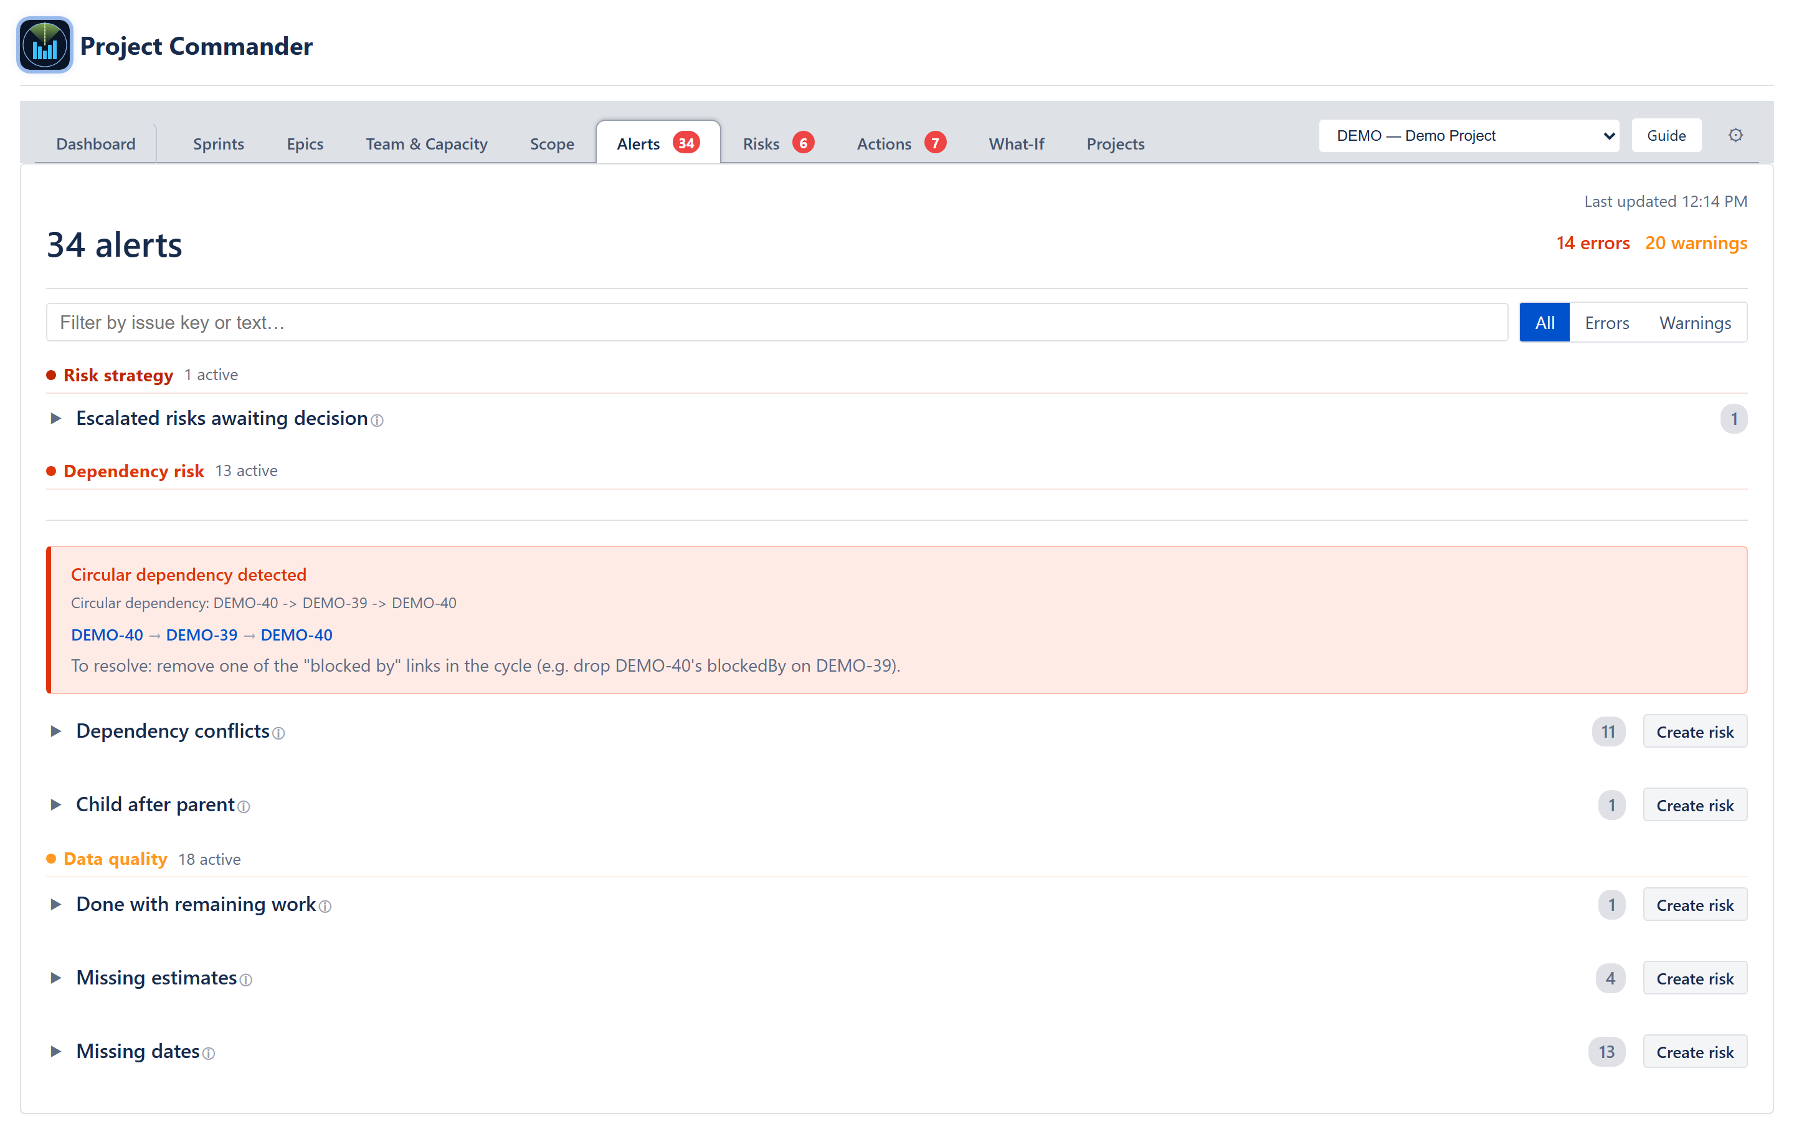The image size is (1794, 1134).
Task: Create risk for Missing estimates
Action: pos(1695,978)
